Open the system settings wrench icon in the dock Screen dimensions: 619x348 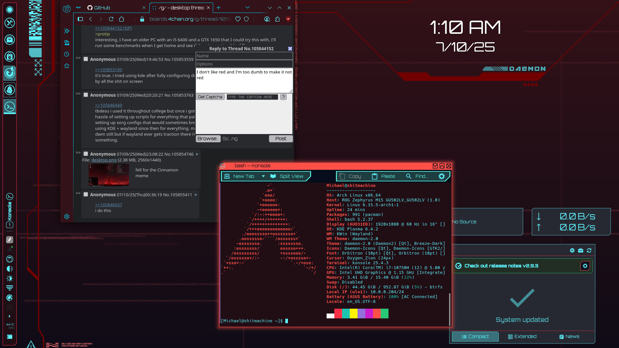tap(10, 23)
